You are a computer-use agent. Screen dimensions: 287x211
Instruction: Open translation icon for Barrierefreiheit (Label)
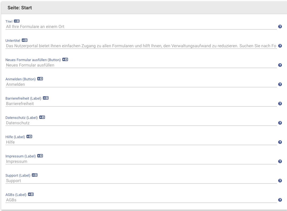[46, 98]
